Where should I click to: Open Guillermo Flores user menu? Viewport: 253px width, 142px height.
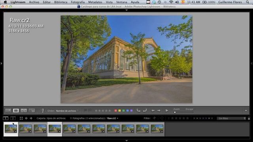point(230,2)
